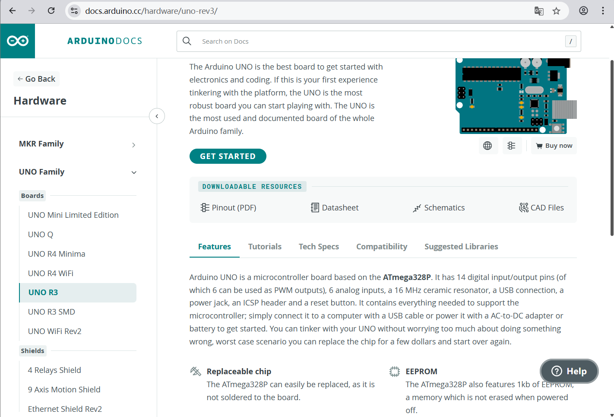The width and height of the screenshot is (614, 417).
Task: Click the EEPROM heading
Action: (x=421, y=372)
